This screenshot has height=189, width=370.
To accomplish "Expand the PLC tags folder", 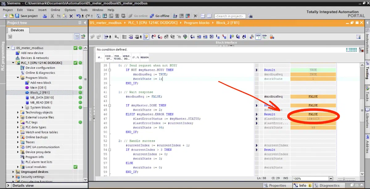I will click(x=18, y=122).
